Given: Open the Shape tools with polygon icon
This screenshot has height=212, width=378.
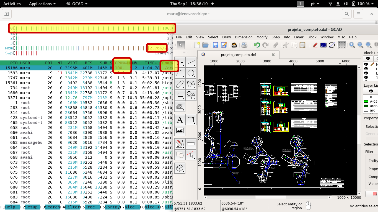Looking at the screenshot, I should point(191,95).
